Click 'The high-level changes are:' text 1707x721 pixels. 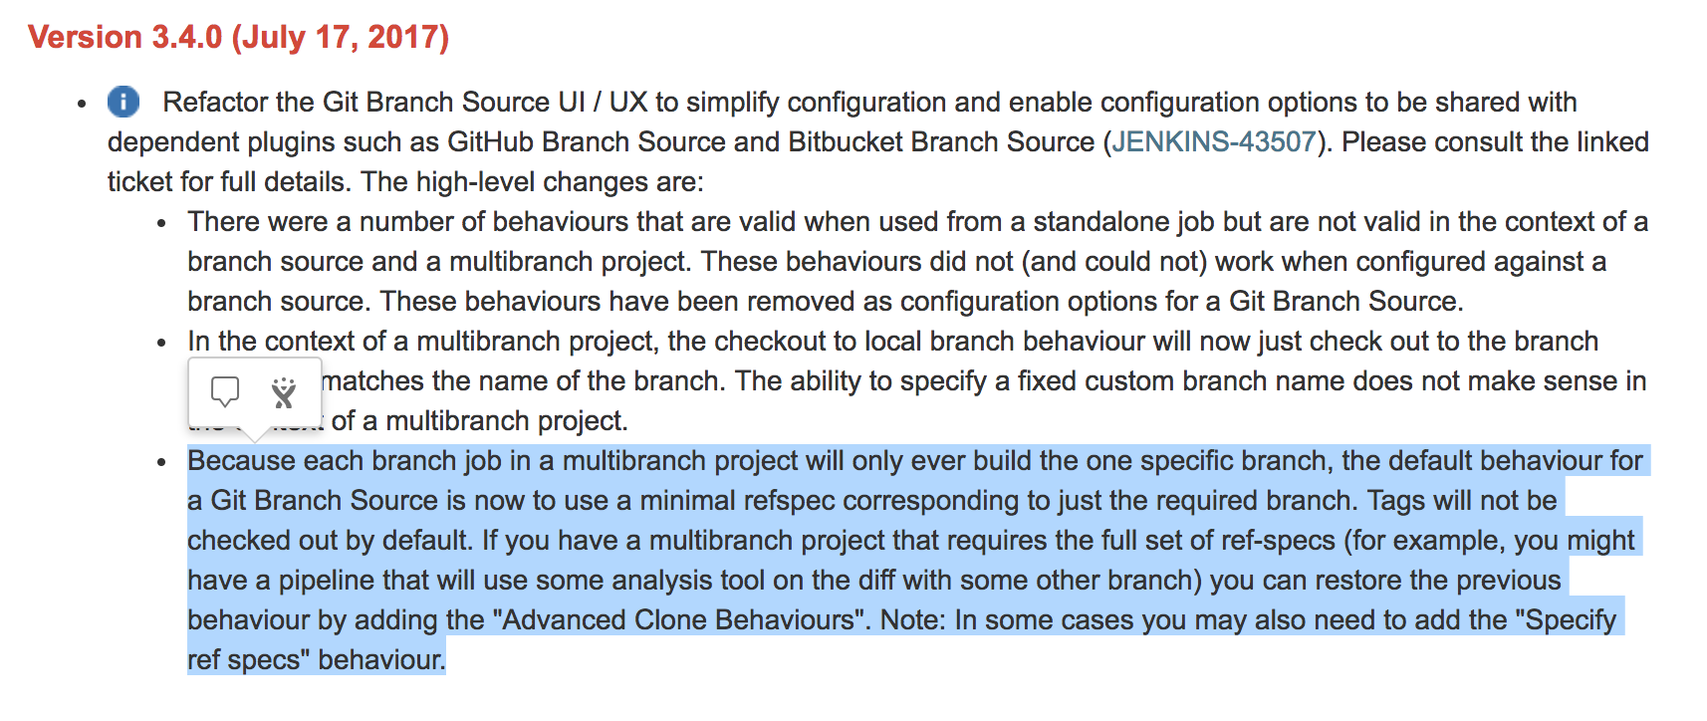(x=532, y=181)
